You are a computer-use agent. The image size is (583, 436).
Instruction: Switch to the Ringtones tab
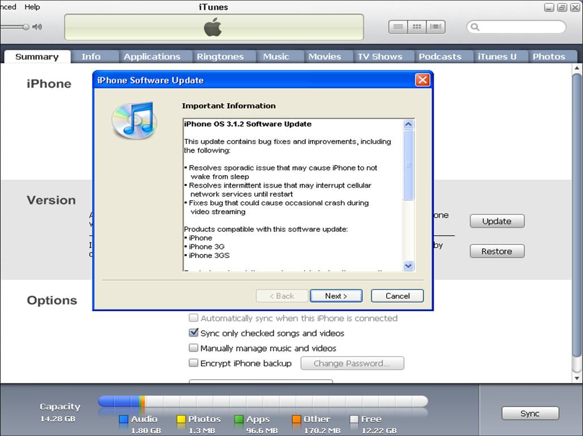[220, 57]
